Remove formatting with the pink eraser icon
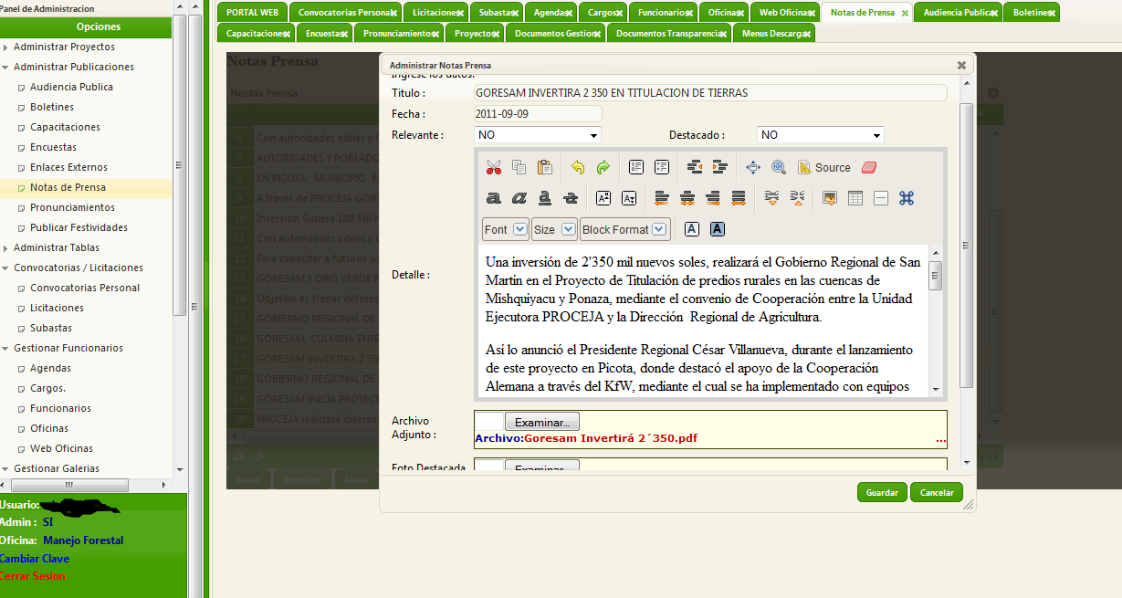The image size is (1122, 598). 868,167
